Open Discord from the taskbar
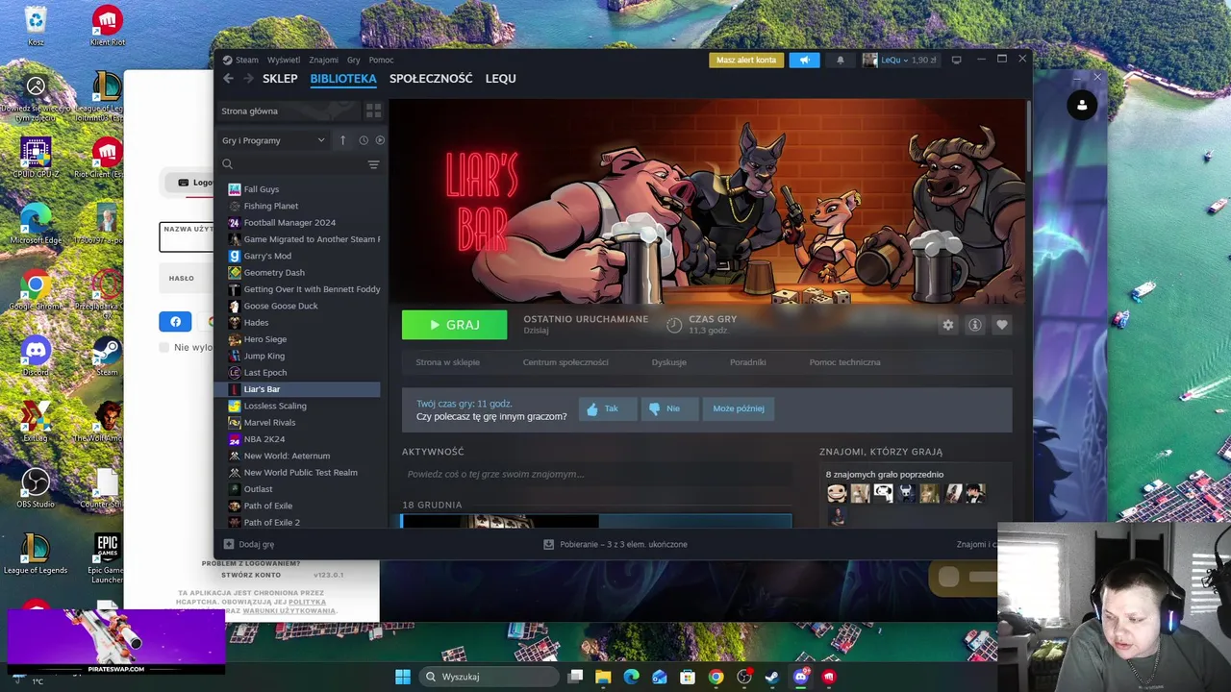Screen dimensions: 1231x692 (800, 677)
